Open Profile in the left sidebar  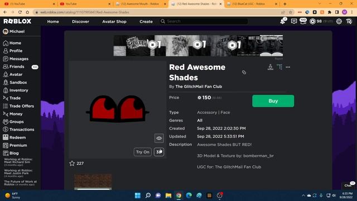[16, 51]
